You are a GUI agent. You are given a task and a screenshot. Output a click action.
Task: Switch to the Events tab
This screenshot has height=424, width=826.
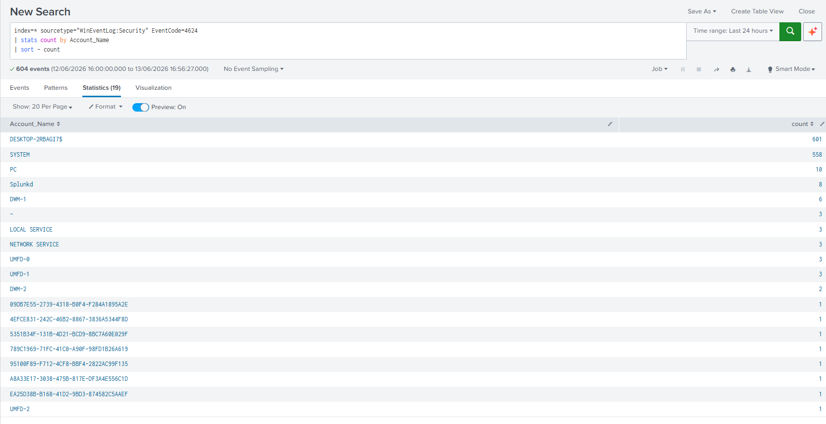19,88
